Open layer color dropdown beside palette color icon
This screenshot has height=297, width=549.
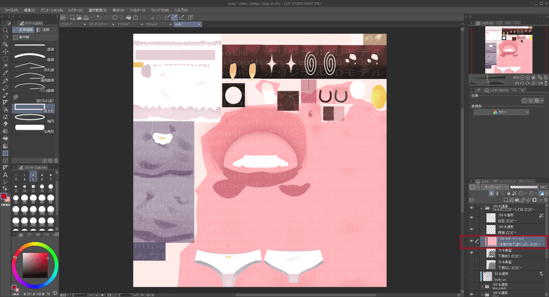coord(547,193)
